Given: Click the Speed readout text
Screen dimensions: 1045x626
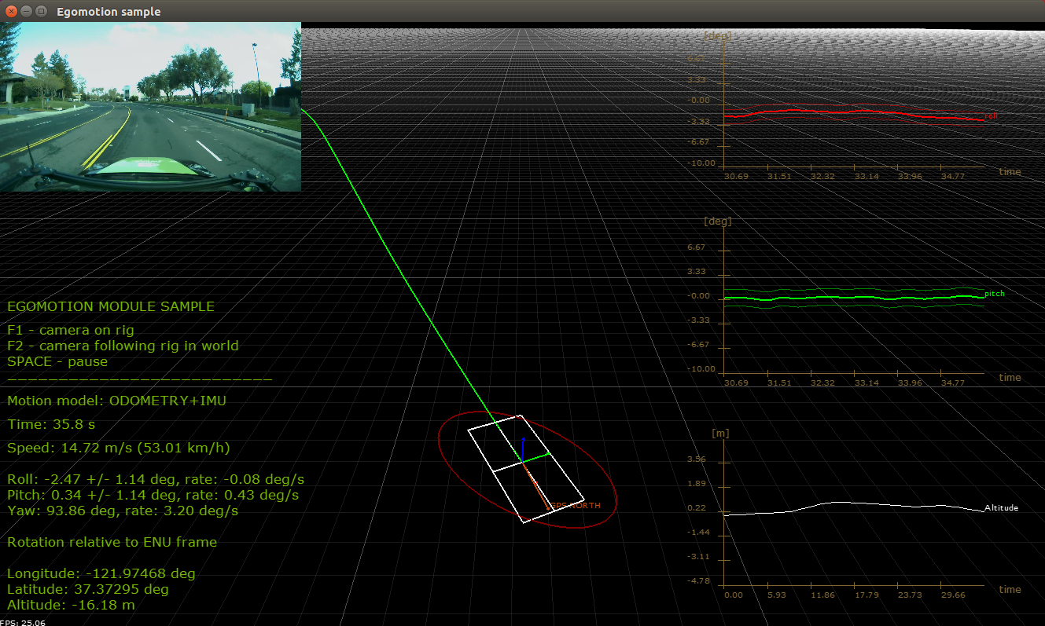Looking at the screenshot, I should [x=118, y=448].
